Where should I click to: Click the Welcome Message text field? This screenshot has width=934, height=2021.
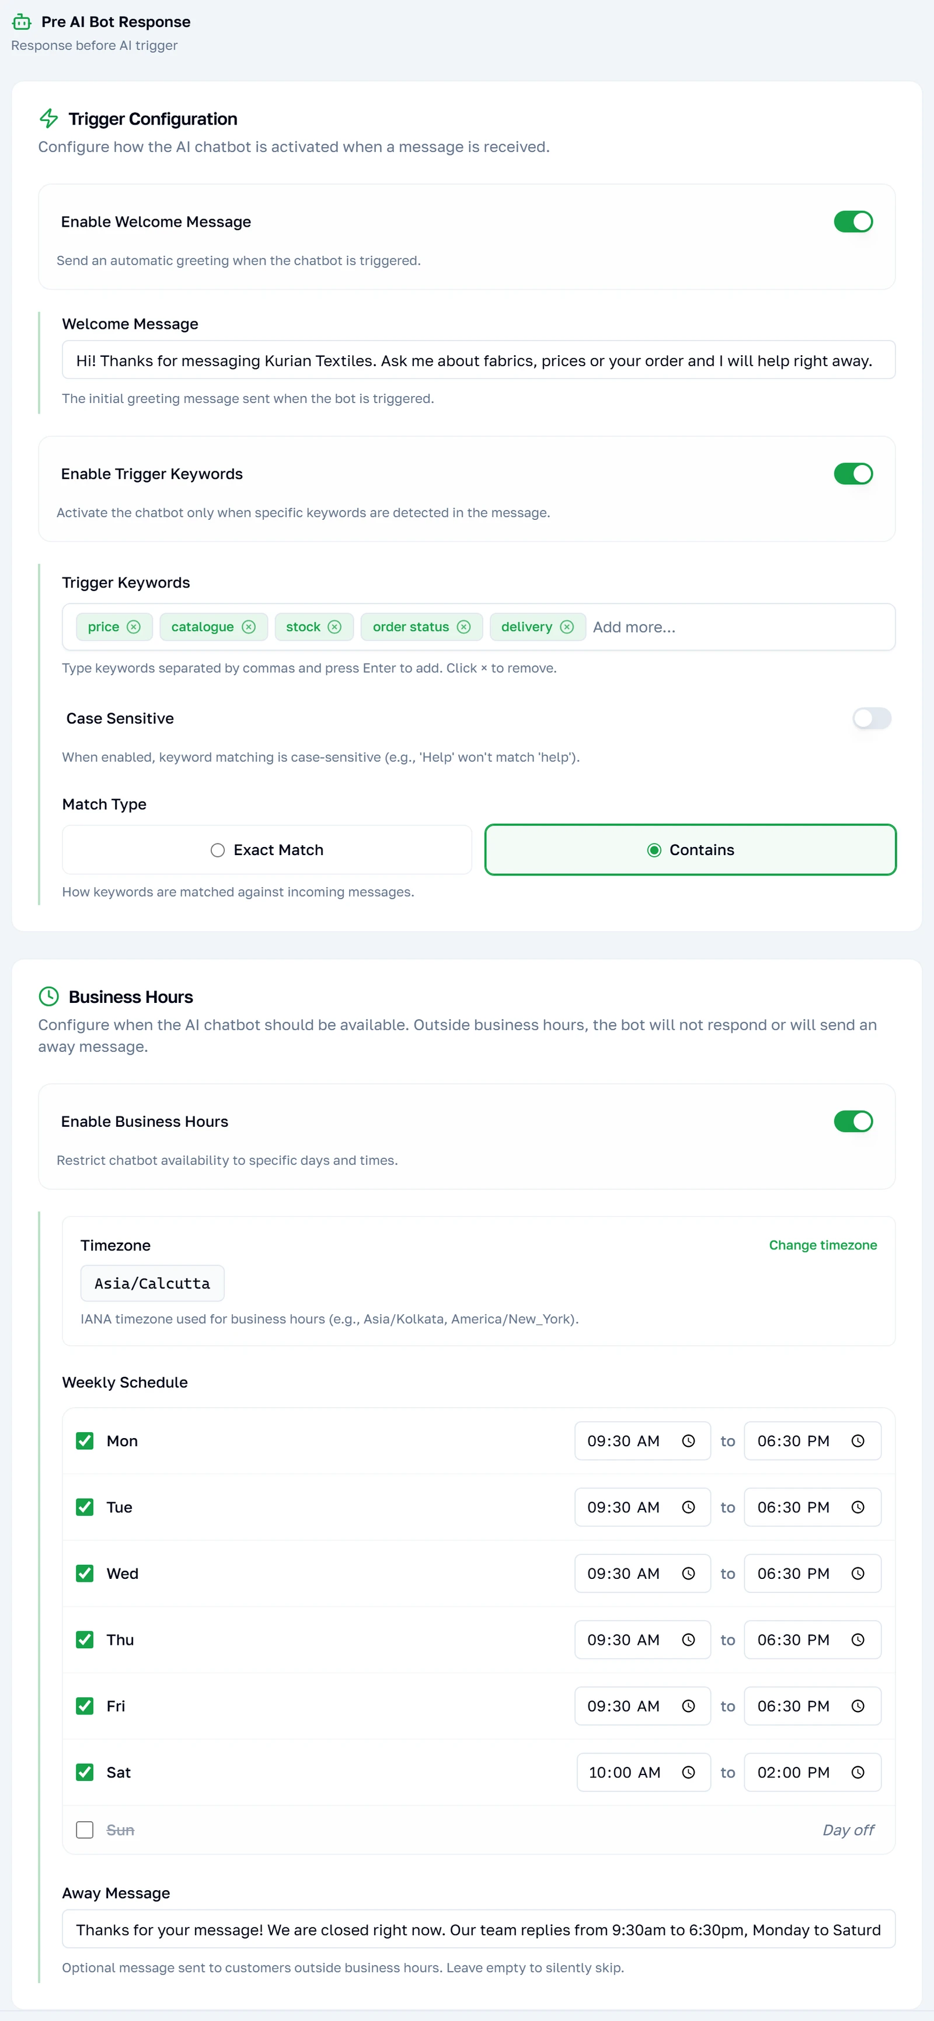pos(478,360)
